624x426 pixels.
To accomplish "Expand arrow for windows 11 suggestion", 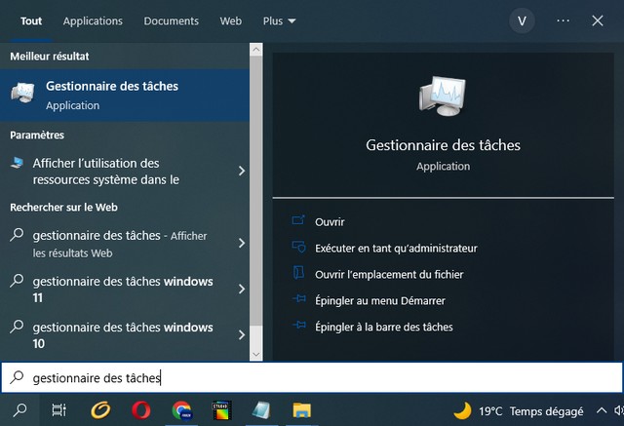I will (242, 290).
